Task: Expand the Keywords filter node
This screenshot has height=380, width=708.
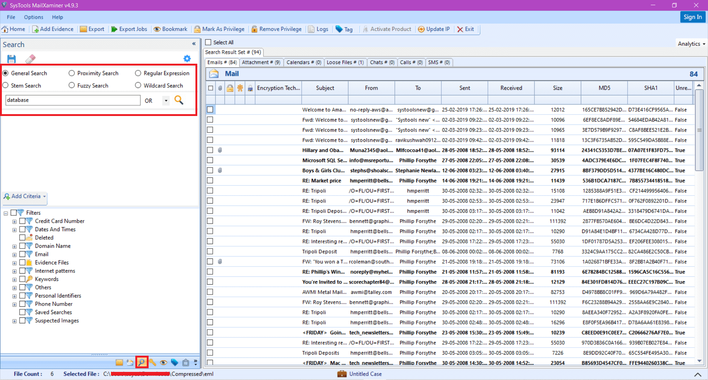Action: point(14,279)
